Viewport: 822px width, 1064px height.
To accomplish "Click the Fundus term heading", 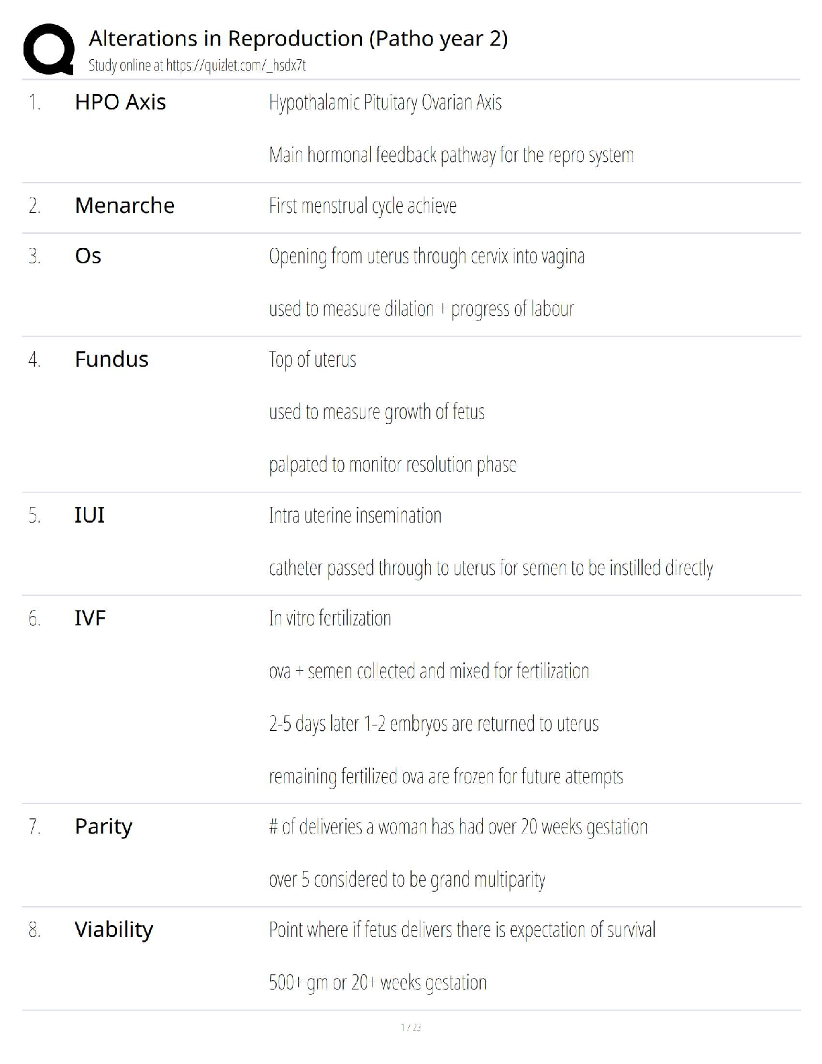I will coord(111,359).
